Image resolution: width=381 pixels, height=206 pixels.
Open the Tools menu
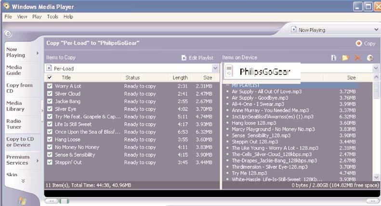(x=53, y=17)
